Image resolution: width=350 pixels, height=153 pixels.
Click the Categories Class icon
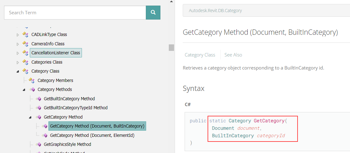click(x=25, y=62)
